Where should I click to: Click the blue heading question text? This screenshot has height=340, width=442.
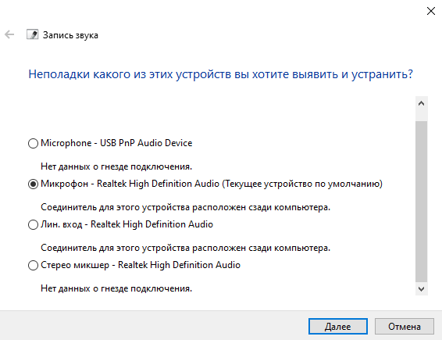pyautogui.click(x=220, y=74)
